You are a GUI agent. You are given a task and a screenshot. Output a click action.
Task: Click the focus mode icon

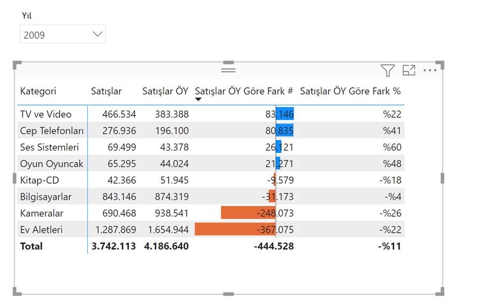coord(409,70)
